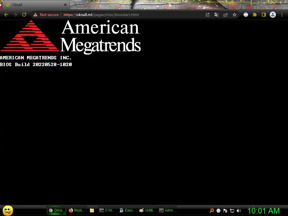Screen dimensions: 288x216
Task: Minimize the Chrome window
Action: point(264,3)
